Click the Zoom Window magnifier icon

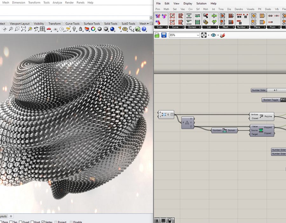[17, 29]
